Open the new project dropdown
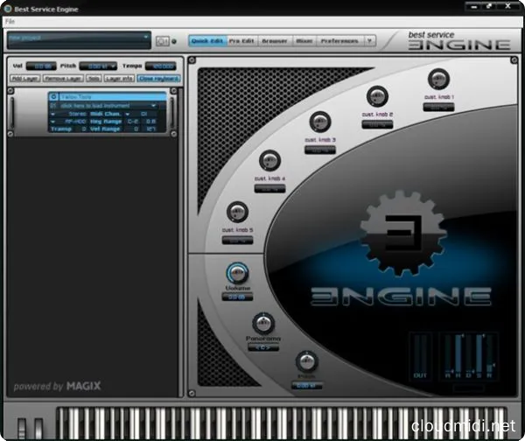 tap(79, 39)
